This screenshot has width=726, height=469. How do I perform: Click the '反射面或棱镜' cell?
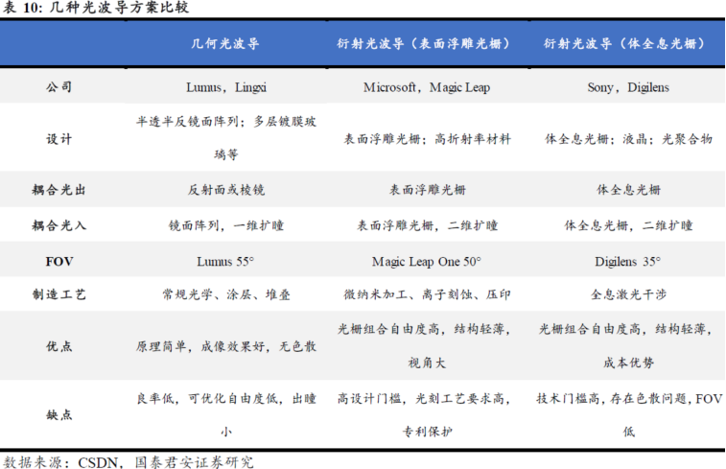[x=226, y=190]
